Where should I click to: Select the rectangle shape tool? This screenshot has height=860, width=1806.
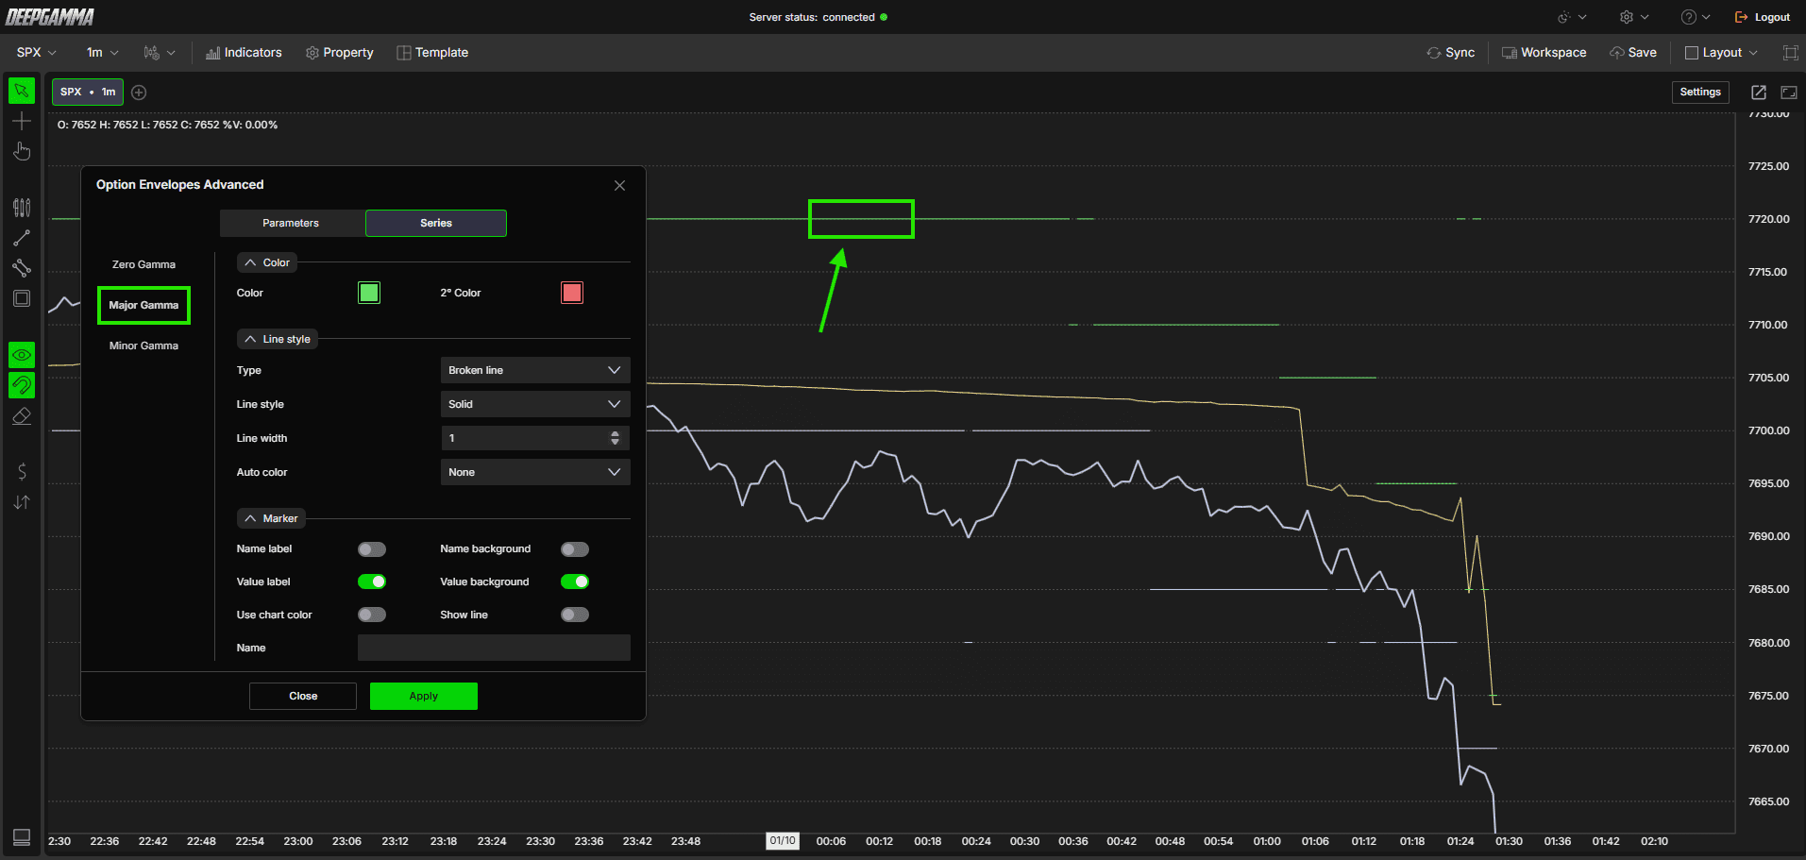22,298
